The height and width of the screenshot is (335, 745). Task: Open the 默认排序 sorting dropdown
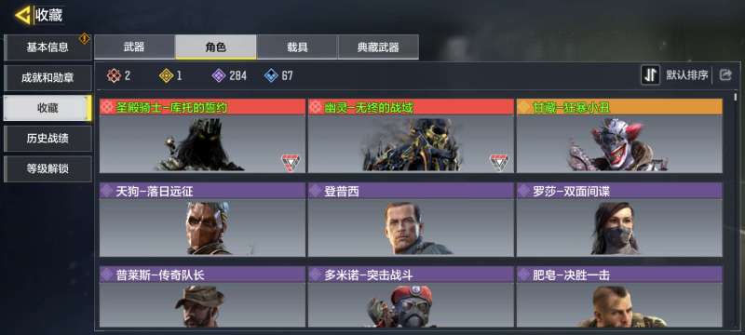686,75
